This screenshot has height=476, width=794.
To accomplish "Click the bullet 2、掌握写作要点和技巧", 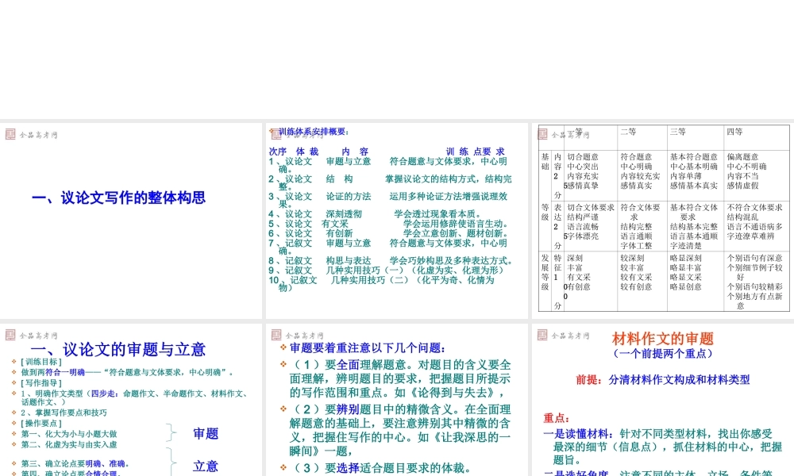I will click(x=64, y=413).
